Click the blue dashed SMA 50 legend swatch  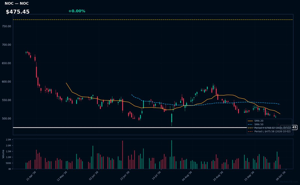click(x=250, y=124)
